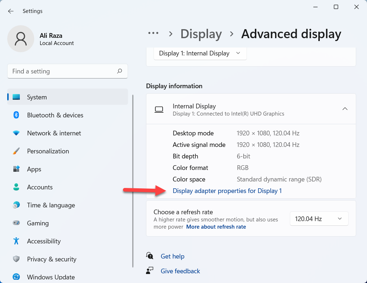367x283 pixels.
Task: Click the Network & internet globe icon
Action: [x=16, y=133]
